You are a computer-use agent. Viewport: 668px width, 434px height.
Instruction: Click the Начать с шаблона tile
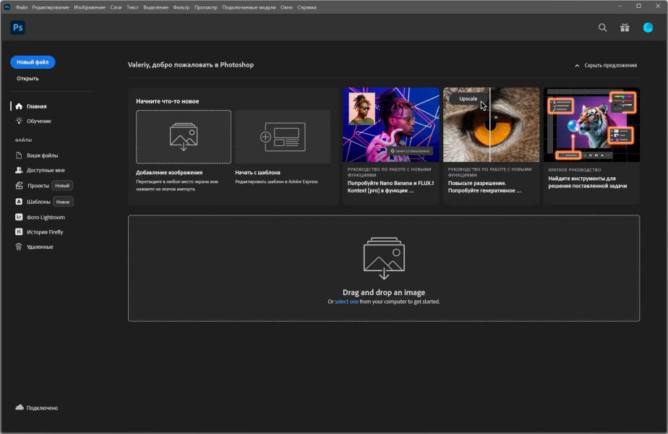click(283, 137)
